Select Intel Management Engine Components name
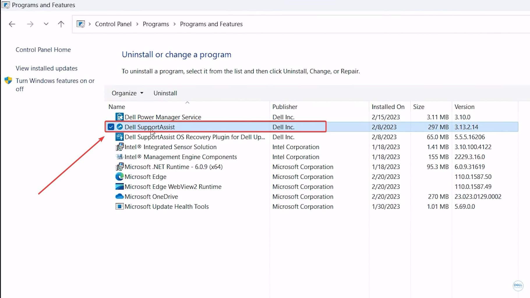 tap(181, 157)
